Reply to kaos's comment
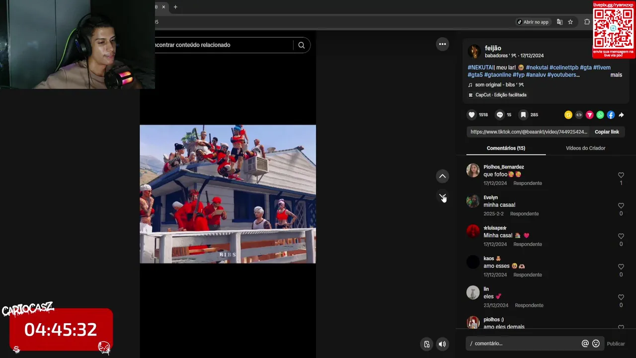The image size is (636, 358). coord(528,275)
